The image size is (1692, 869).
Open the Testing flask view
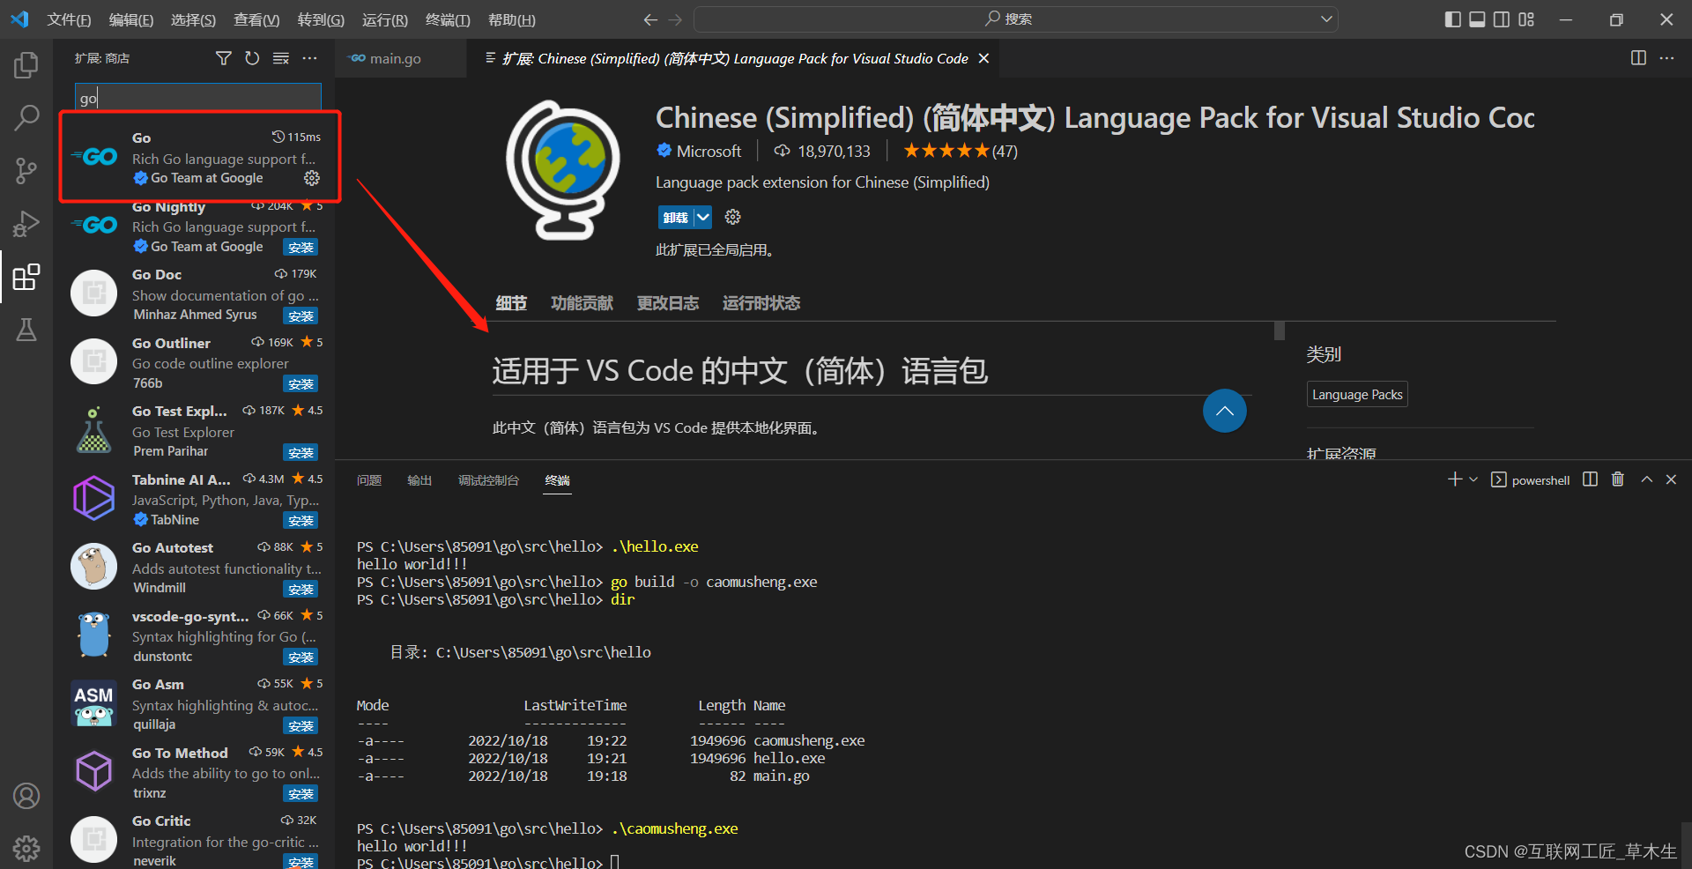[x=26, y=330]
